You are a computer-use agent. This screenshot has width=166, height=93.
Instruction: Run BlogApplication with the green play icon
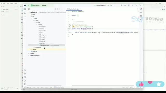[x=108, y=5]
